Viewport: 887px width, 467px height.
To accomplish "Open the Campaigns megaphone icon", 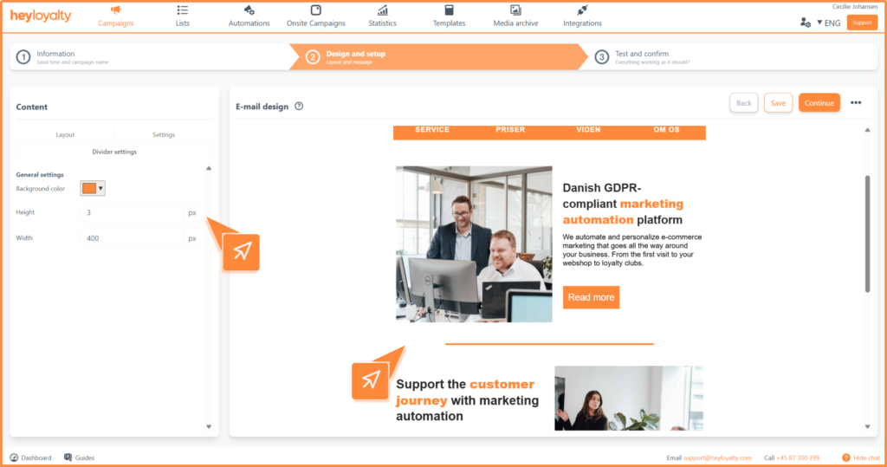I will point(115,10).
